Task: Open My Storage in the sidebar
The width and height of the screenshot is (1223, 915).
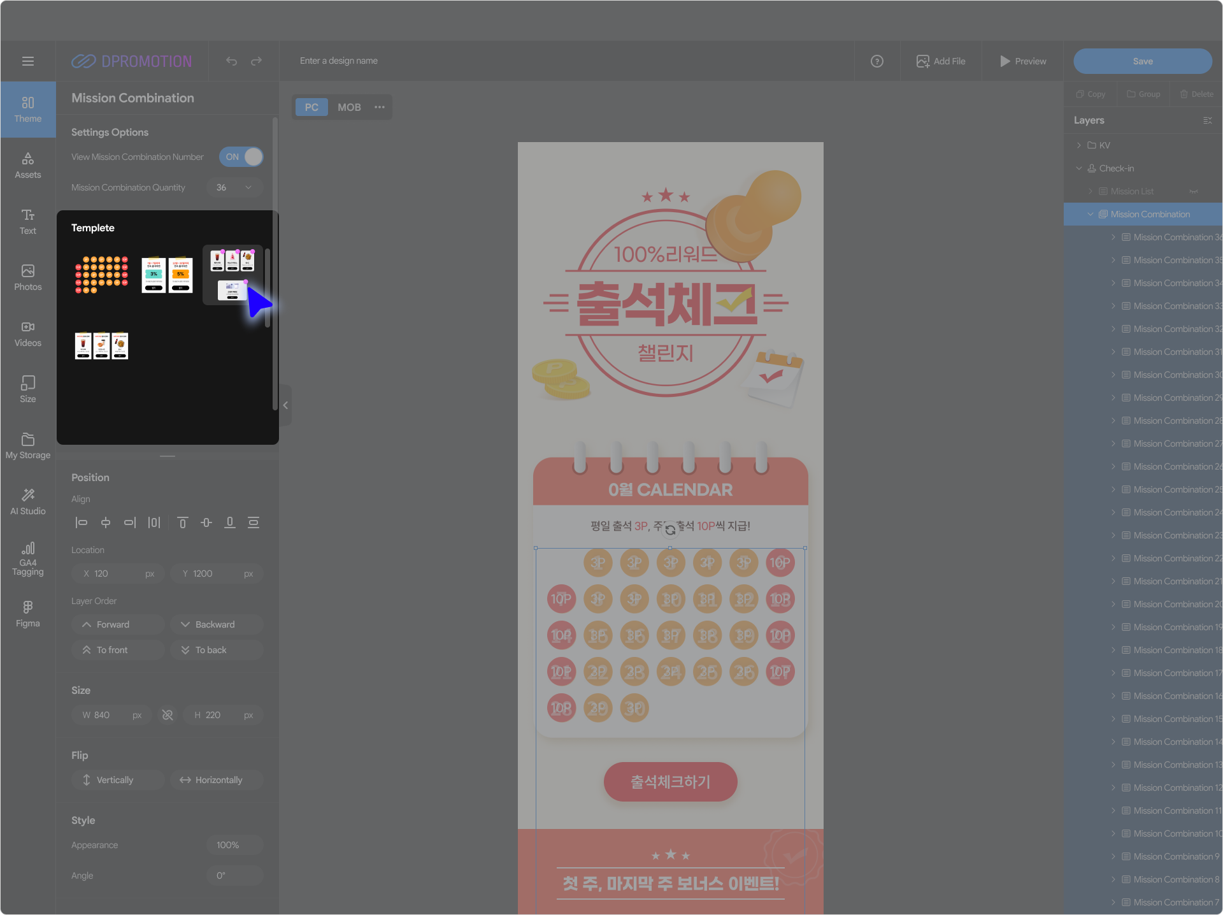Action: 28,446
